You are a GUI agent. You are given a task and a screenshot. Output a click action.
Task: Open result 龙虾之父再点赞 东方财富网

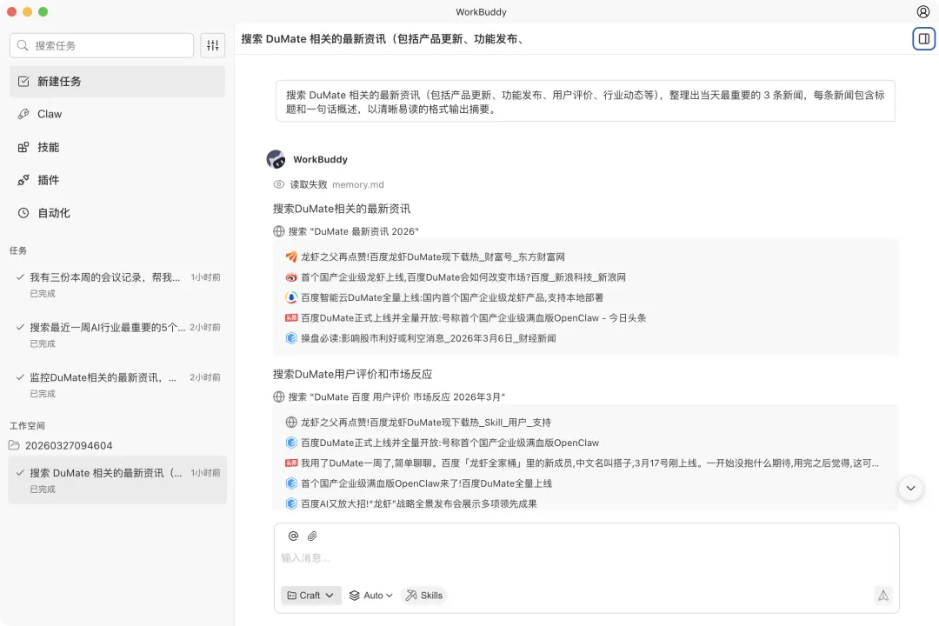432,257
